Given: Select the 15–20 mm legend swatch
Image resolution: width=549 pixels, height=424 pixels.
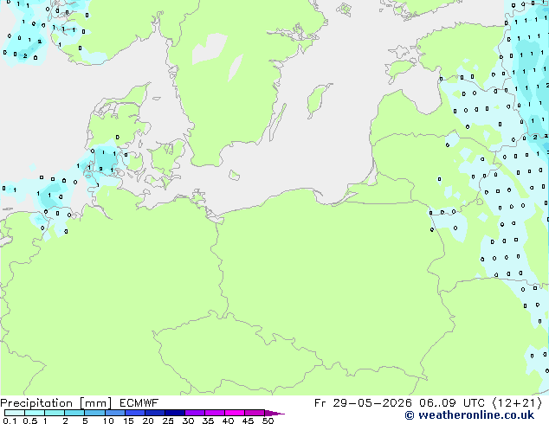Looking at the screenshot, I should [134, 413].
